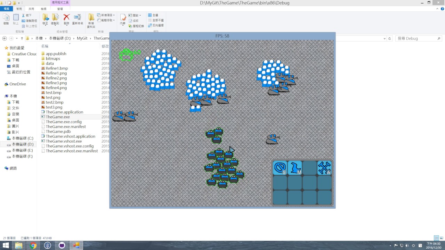Sort by the 名稱 name column header

45,46
